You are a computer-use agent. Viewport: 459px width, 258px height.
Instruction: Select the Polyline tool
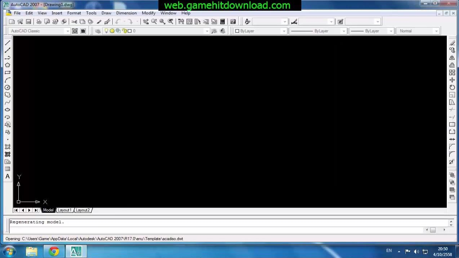[x=8, y=58]
